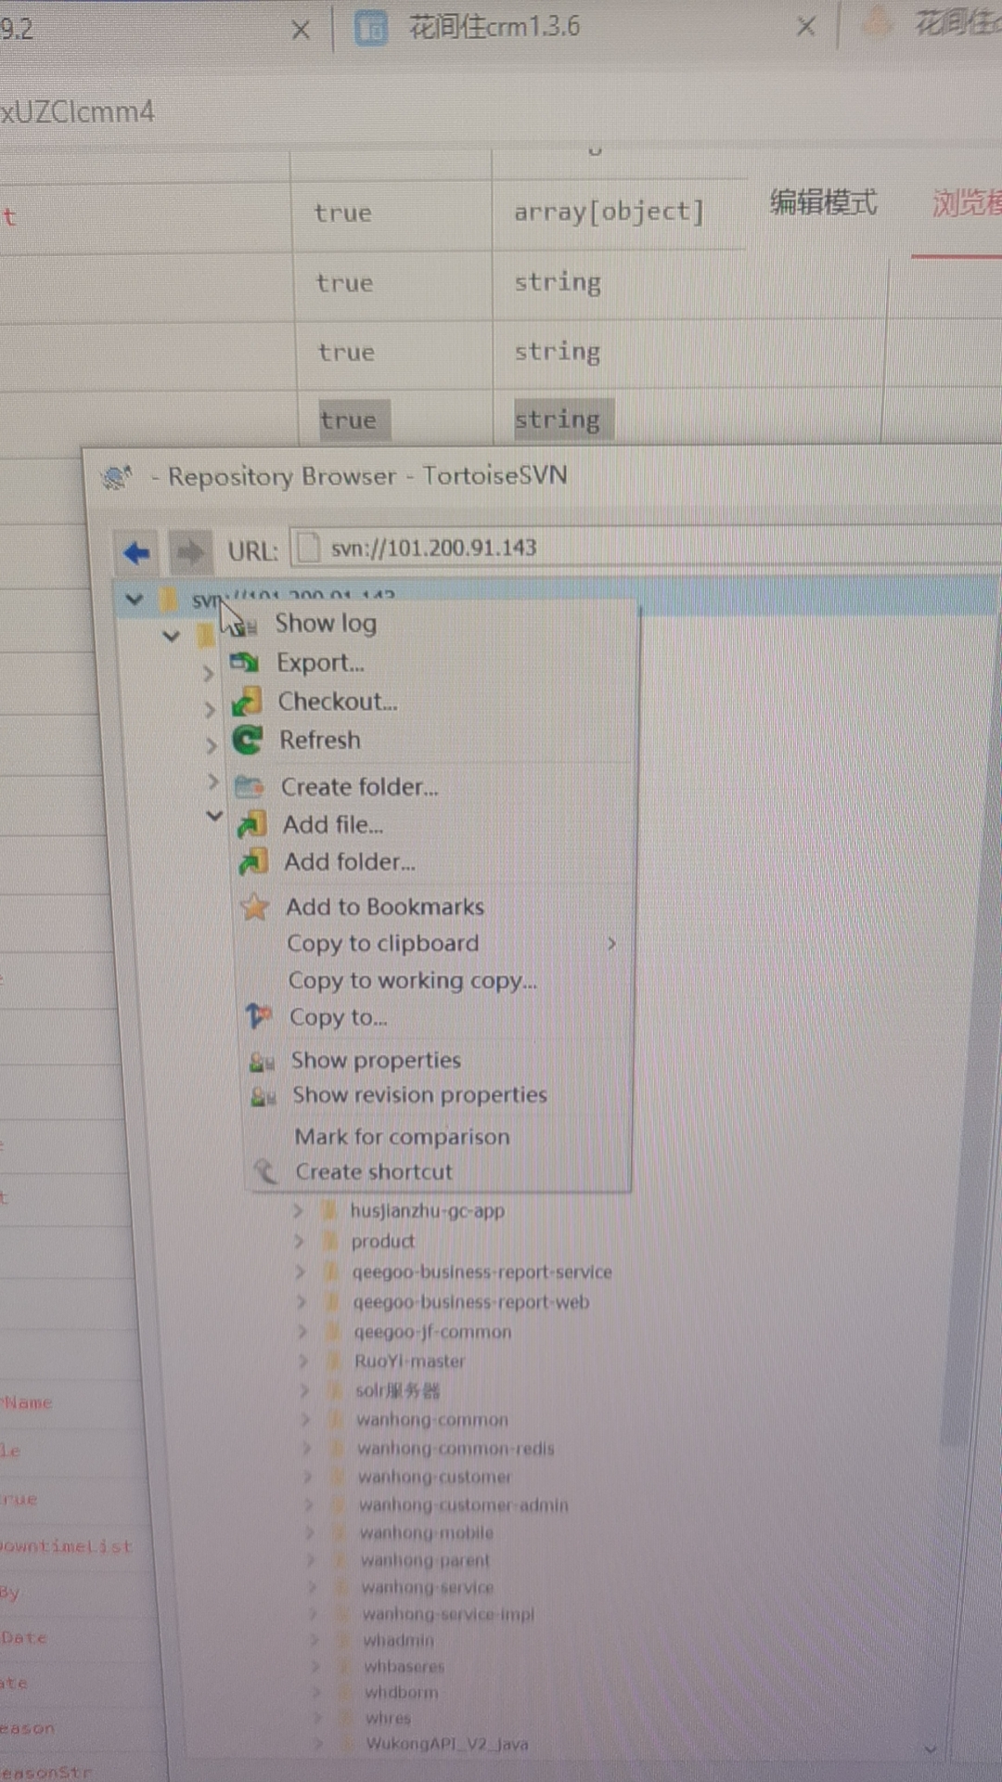Select the whbaseres folder name
This screenshot has width=1002, height=1782.
coord(404,1666)
